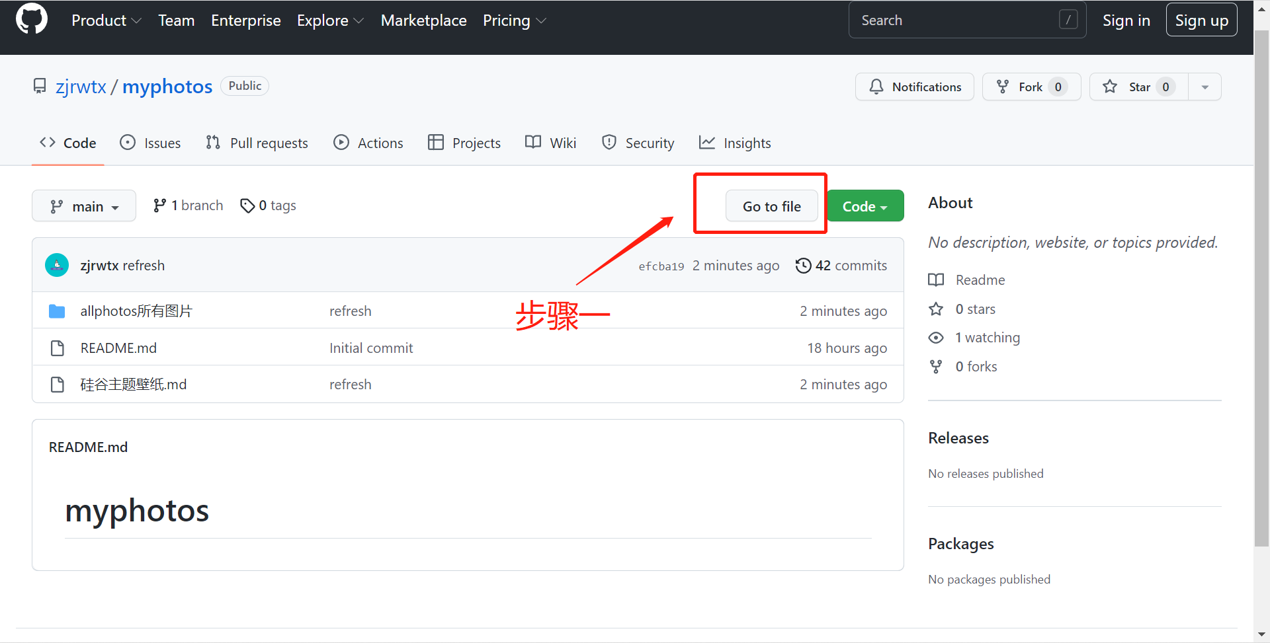Open the Star list dropdown arrow
This screenshot has height=643, width=1270.
click(x=1205, y=87)
